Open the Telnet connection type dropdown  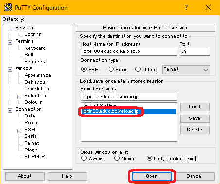tap(186, 70)
